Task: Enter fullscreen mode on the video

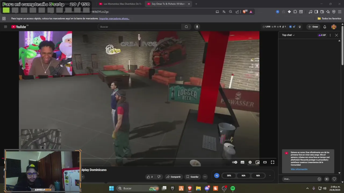Action: [x=273, y=162]
